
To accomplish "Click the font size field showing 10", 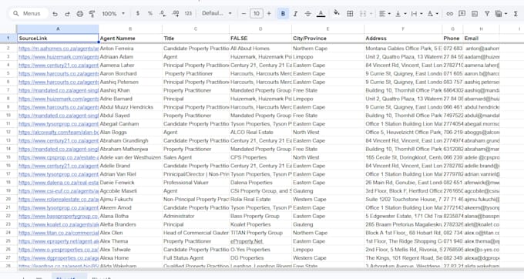I will pyautogui.click(x=257, y=13).
